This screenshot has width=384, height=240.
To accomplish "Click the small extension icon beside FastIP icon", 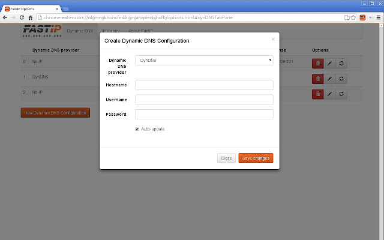I will coord(370,17).
